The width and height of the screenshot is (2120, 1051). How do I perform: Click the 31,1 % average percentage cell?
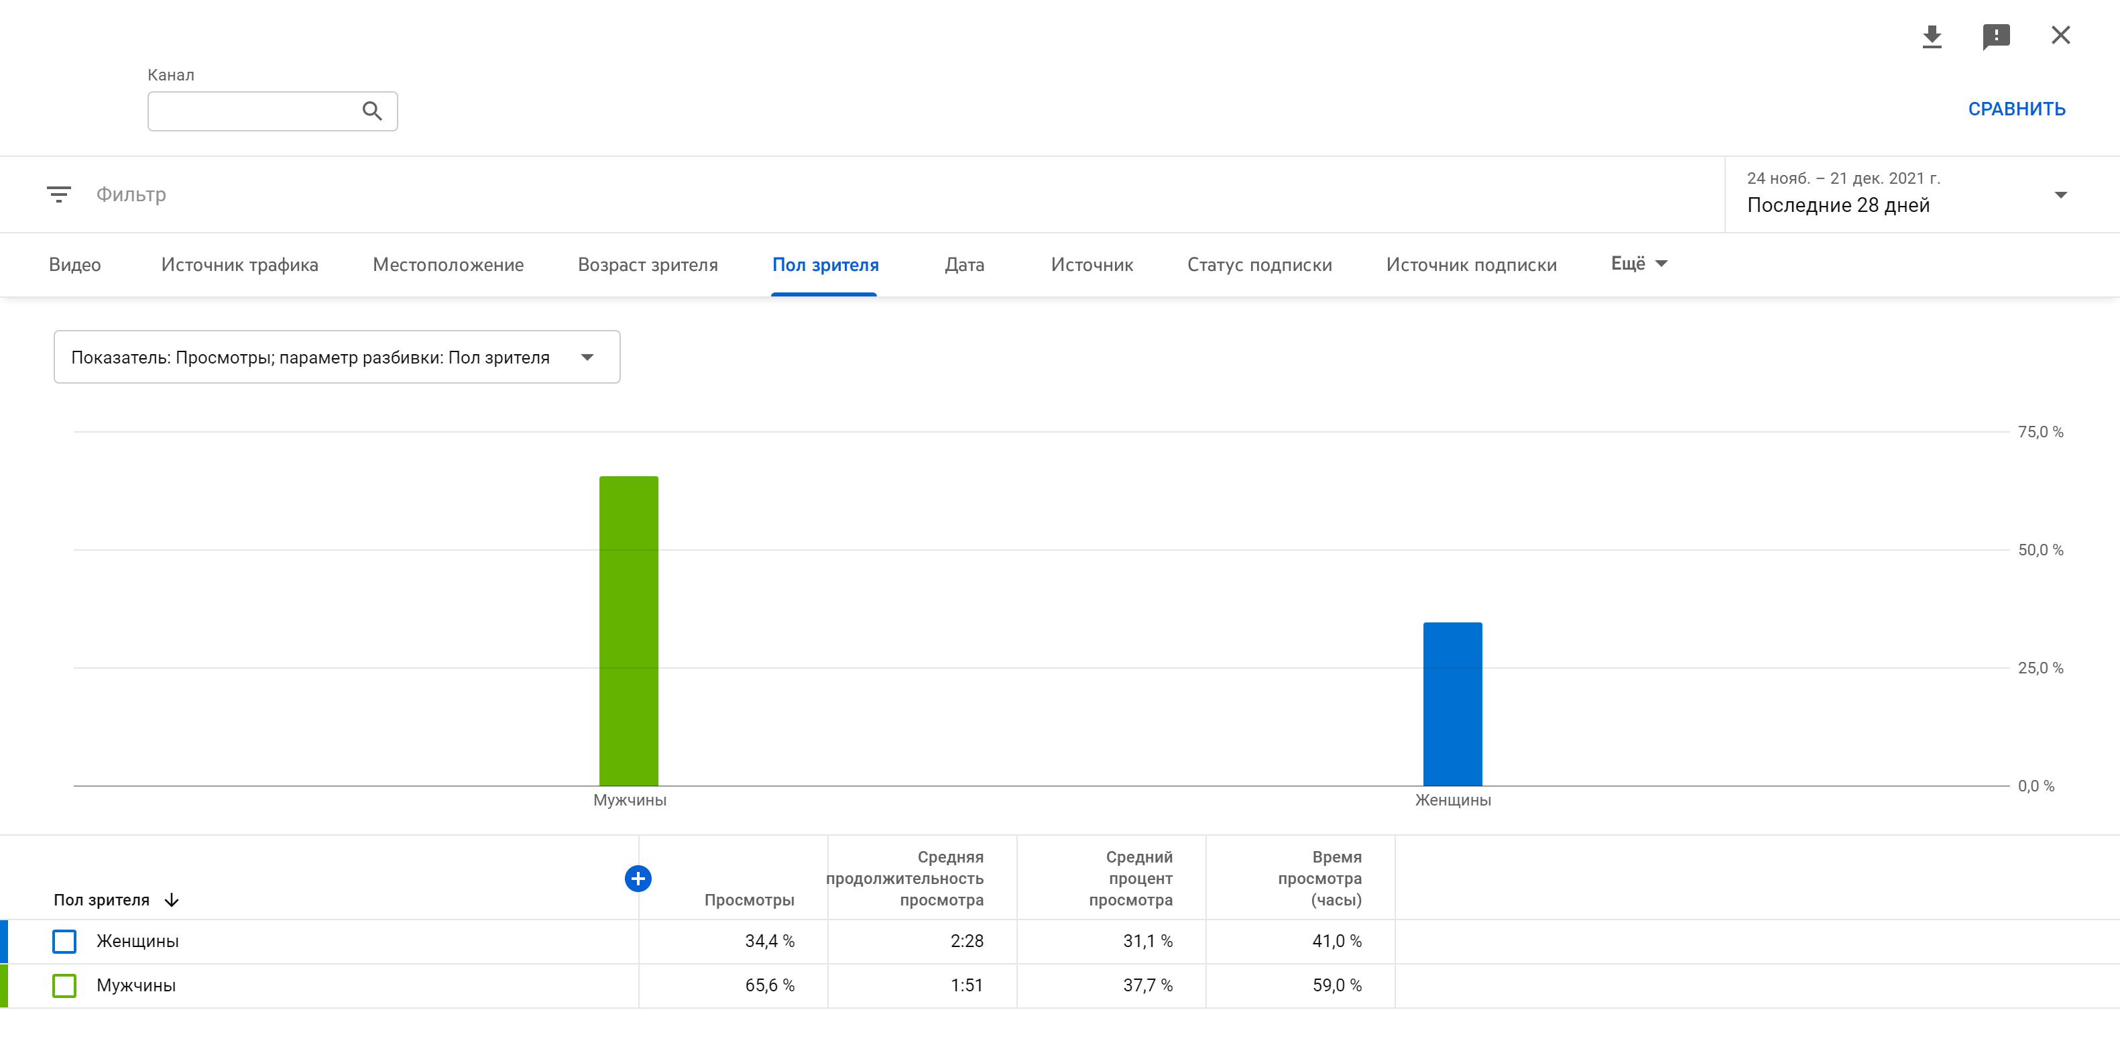[1148, 941]
